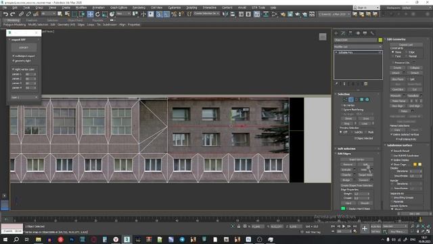Toggle Use NURMS Subdivision checkbox

(392, 155)
